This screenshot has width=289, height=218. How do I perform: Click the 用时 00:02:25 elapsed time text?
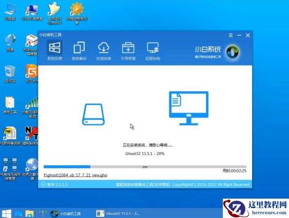coord(235,171)
